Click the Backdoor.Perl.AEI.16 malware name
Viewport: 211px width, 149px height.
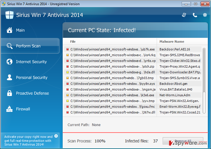tap(175, 49)
